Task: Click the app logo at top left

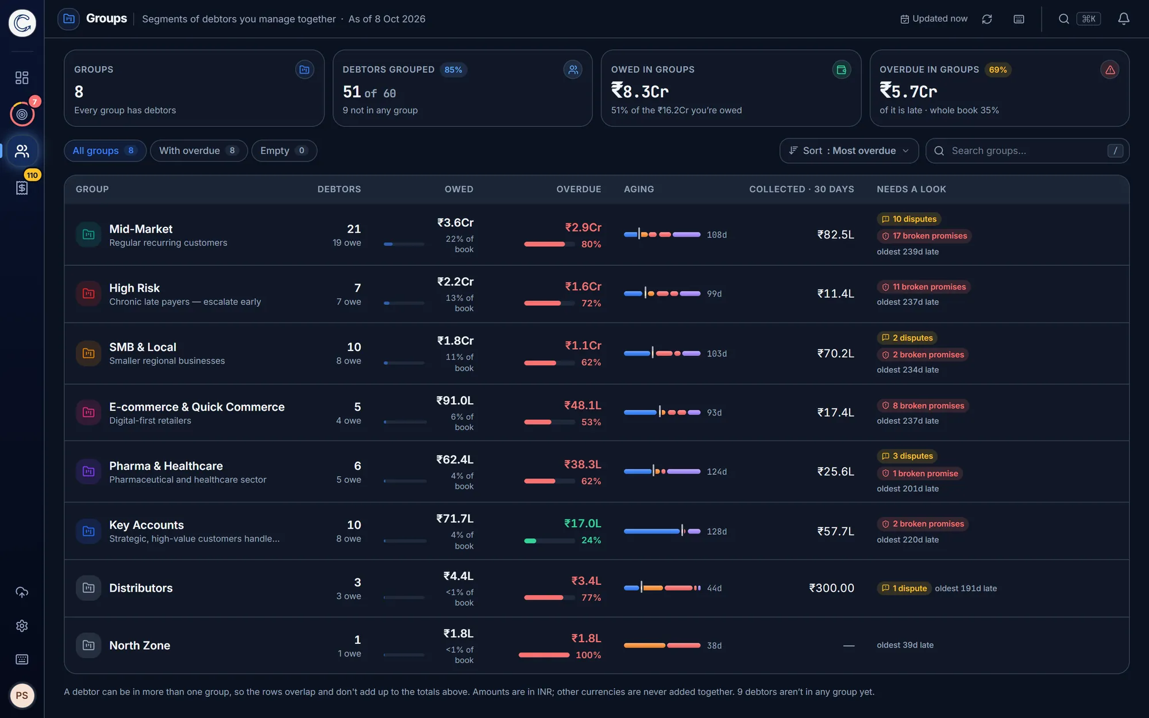Action: [x=22, y=23]
